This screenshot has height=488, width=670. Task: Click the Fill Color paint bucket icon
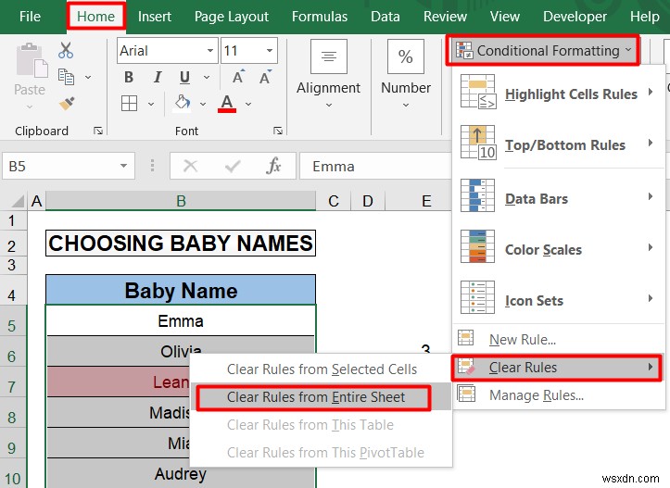point(183,103)
